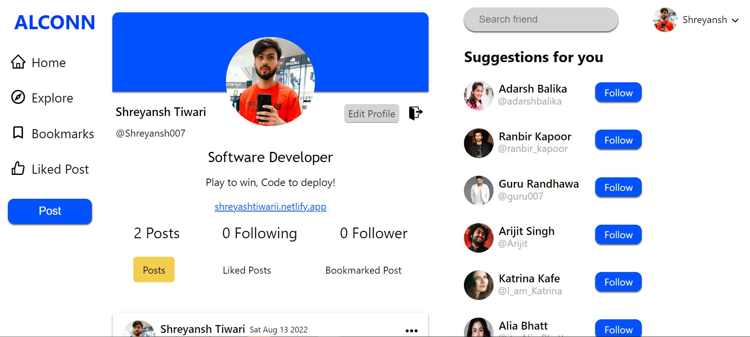750x337 pixels.
Task: Click the Search friend input field
Action: pos(540,19)
